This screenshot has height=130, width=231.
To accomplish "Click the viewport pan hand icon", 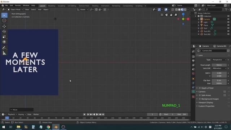I will point(171,15).
